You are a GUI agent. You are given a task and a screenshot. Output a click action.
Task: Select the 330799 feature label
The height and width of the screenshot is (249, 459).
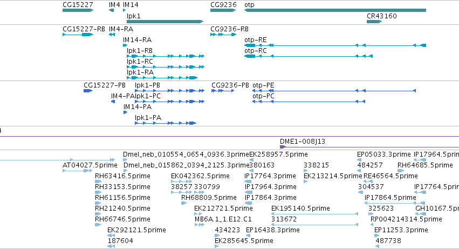pos(207,187)
